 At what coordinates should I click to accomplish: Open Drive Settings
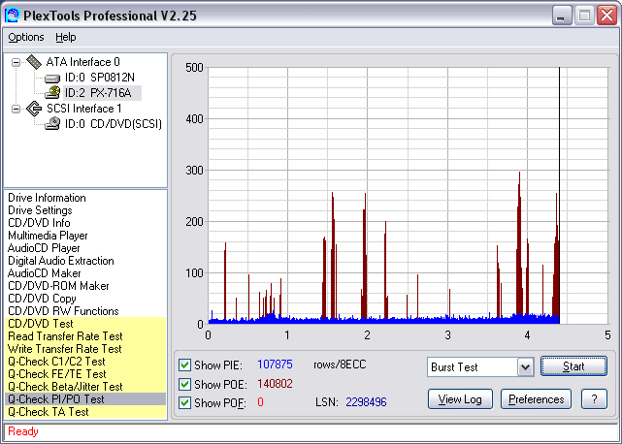(x=40, y=210)
